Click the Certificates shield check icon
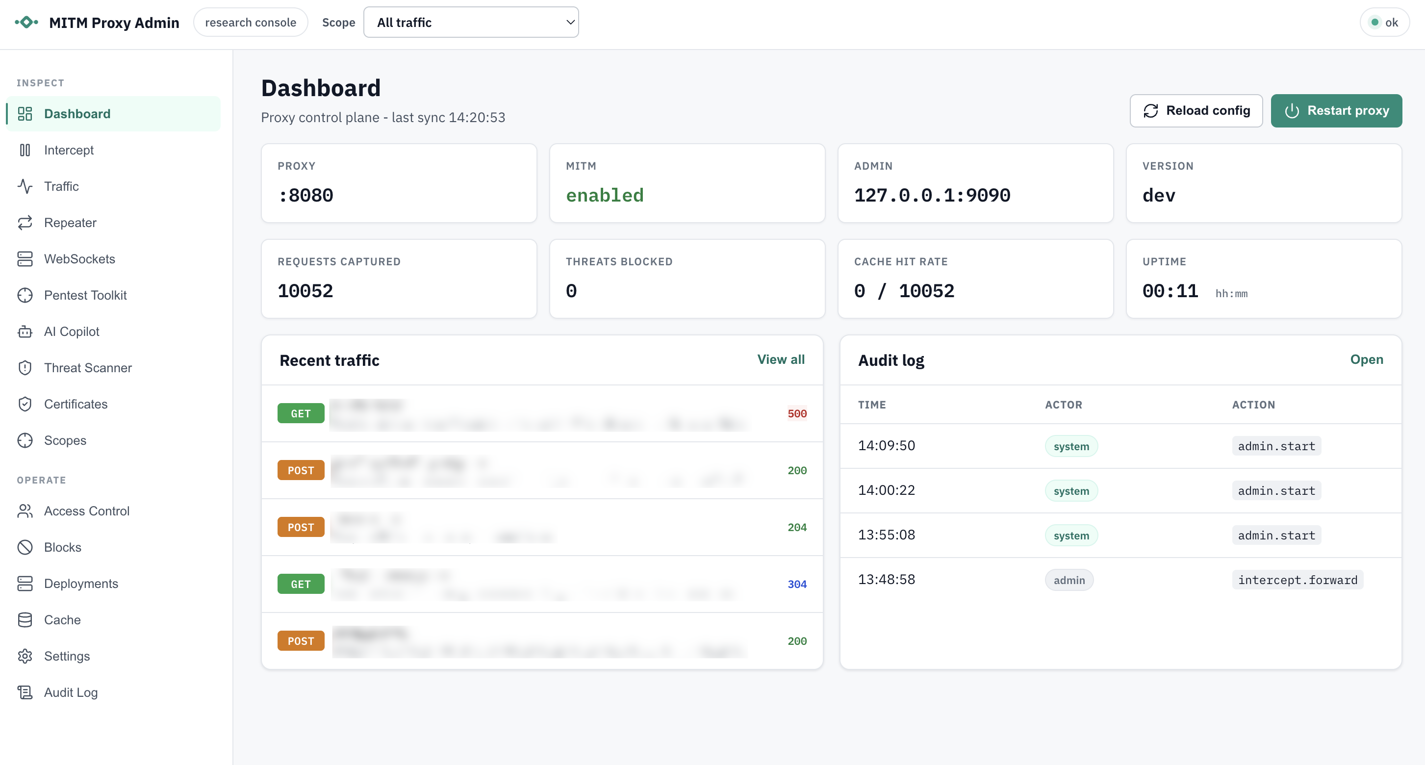The image size is (1425, 765). 25,404
